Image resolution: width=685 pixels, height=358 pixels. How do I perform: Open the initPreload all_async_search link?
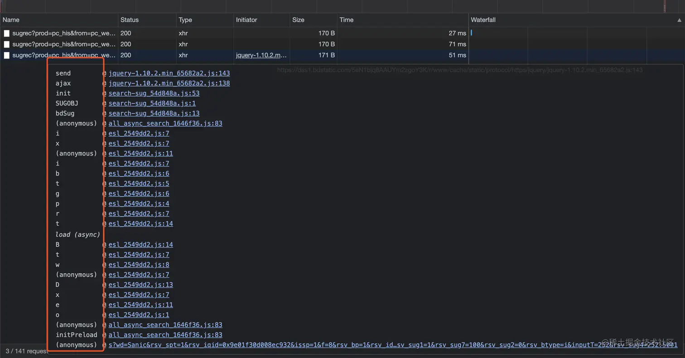click(x=165, y=335)
